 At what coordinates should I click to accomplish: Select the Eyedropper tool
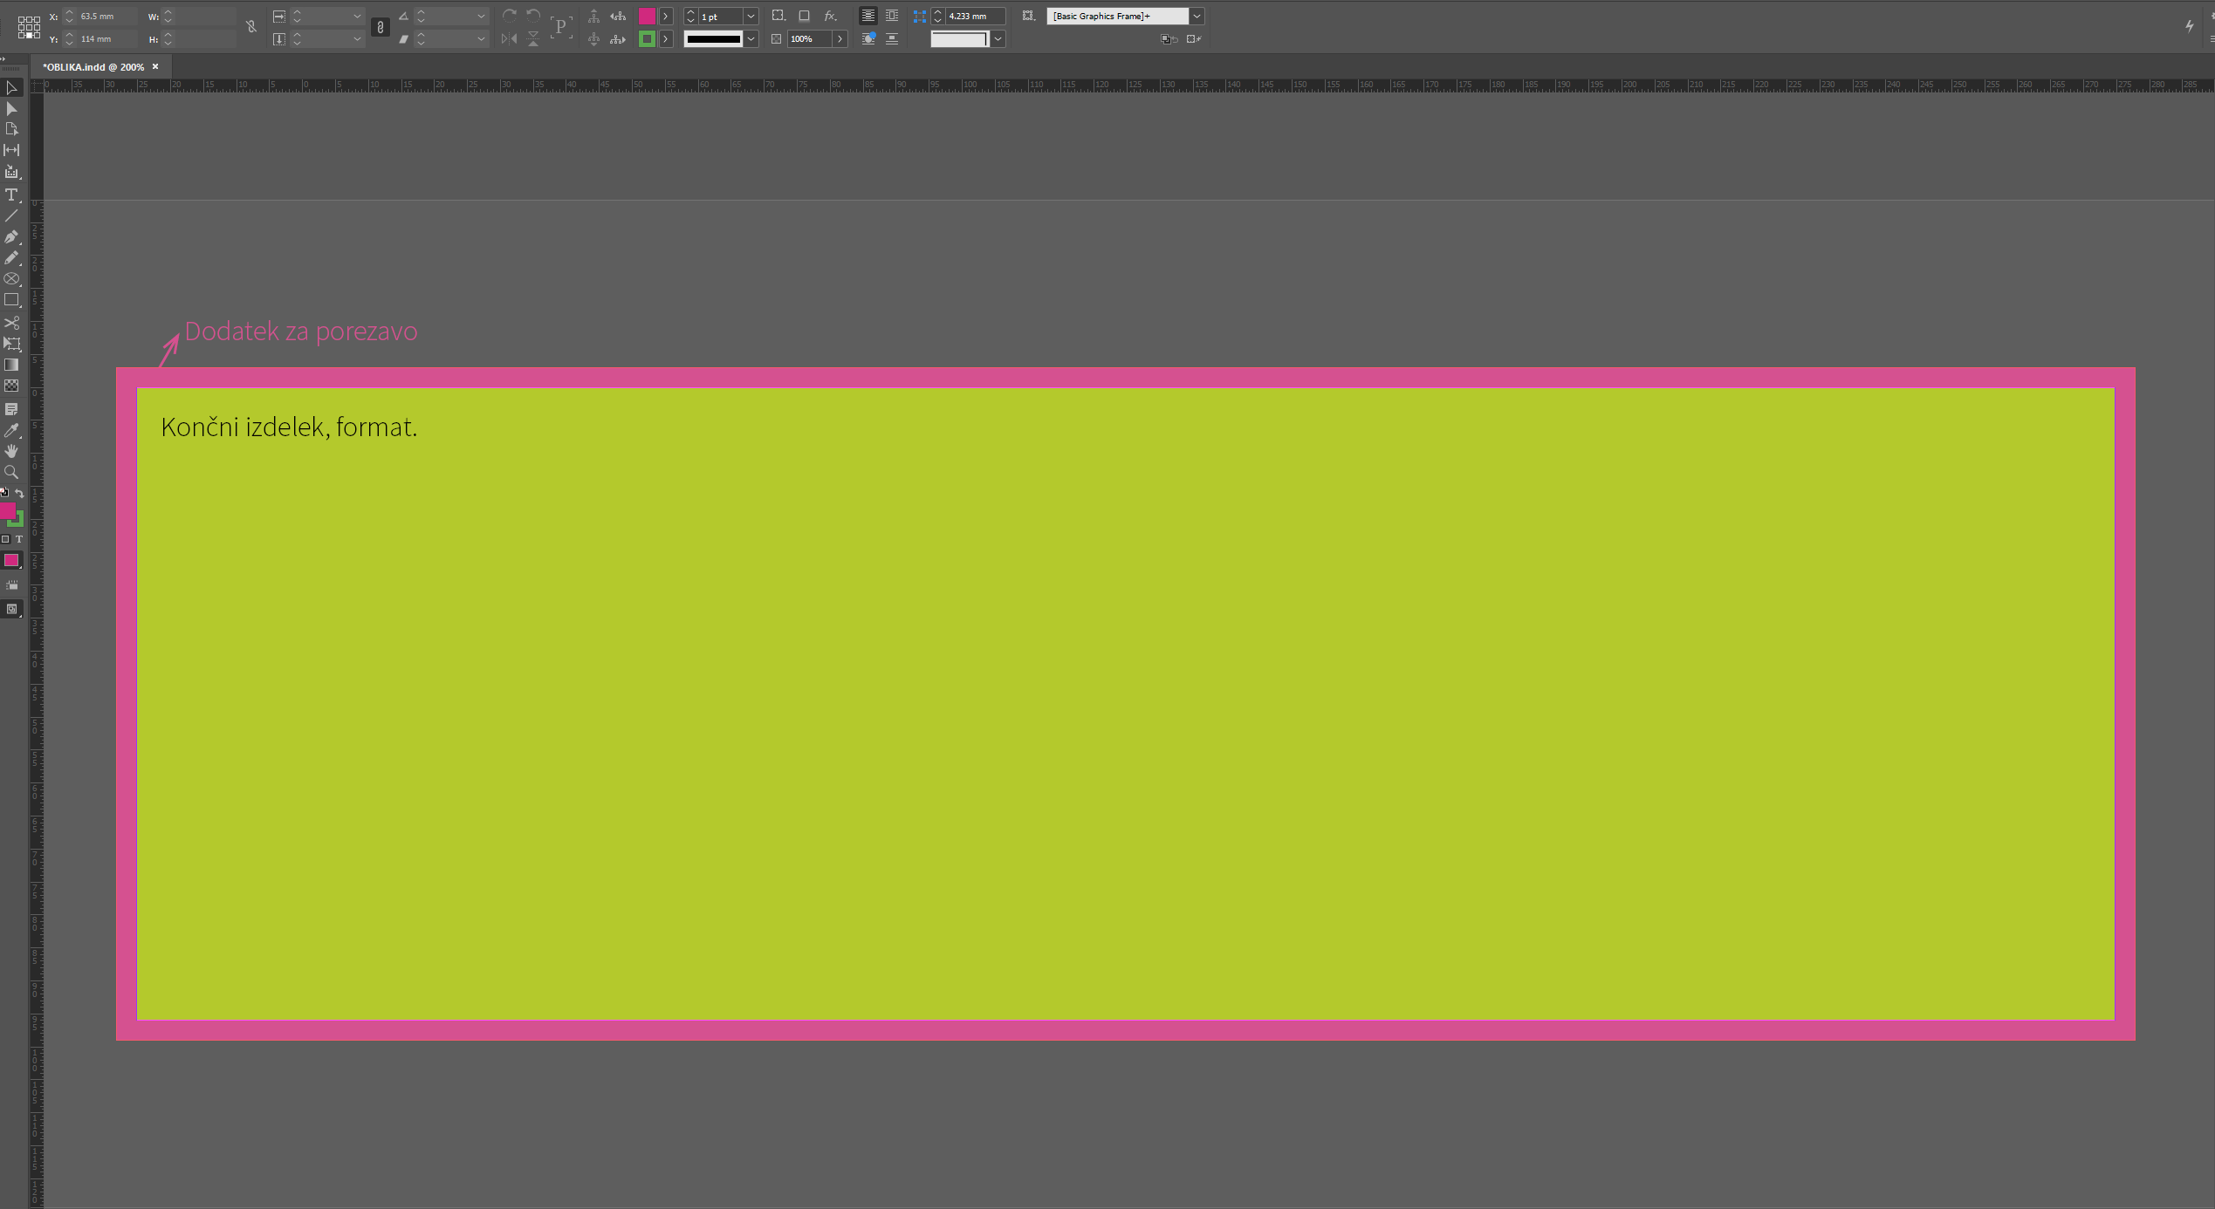(x=11, y=430)
